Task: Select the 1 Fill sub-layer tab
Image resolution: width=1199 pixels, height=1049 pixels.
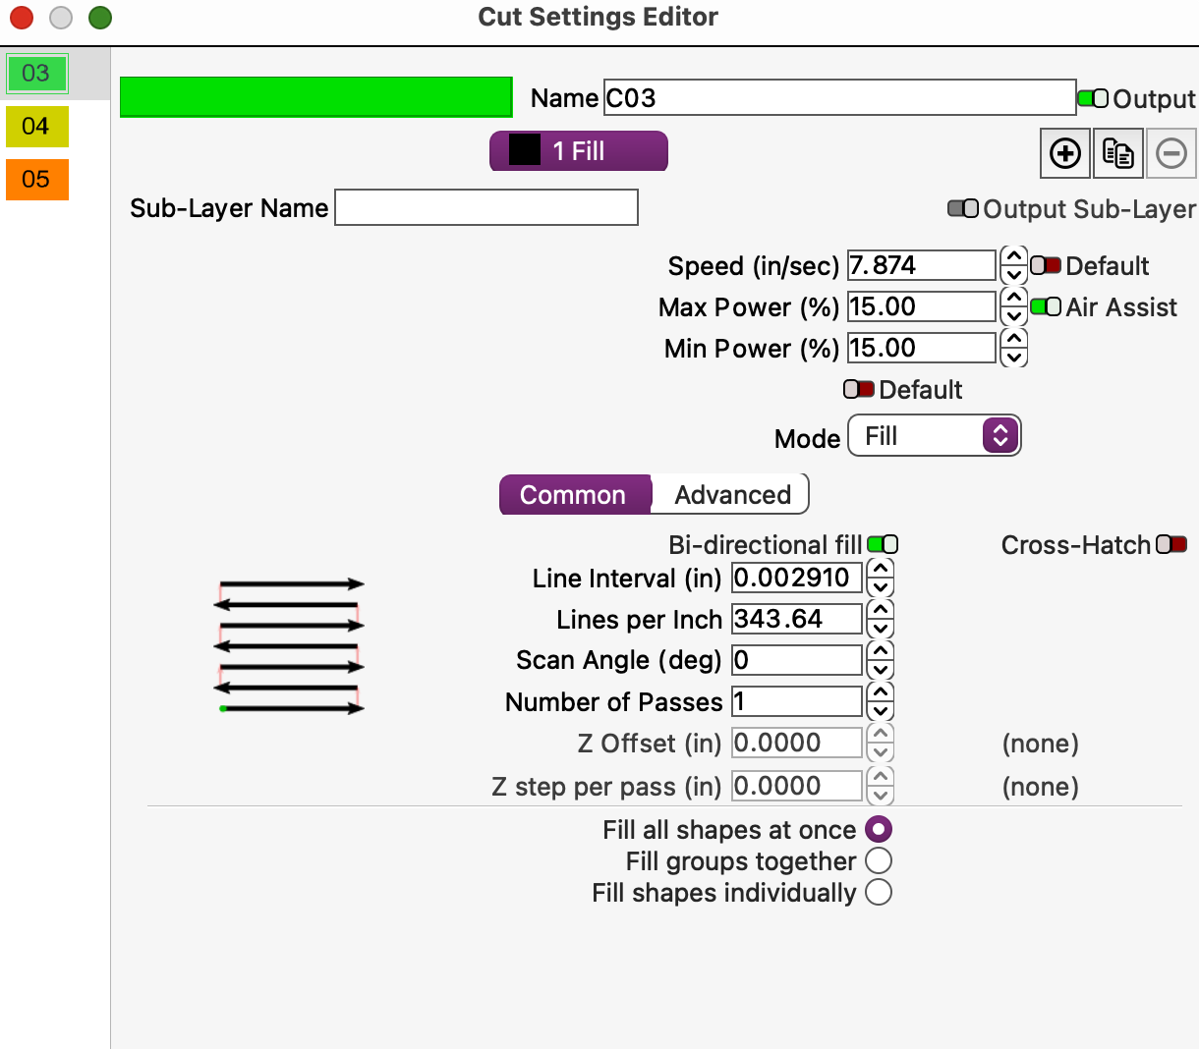Action: coord(579,151)
